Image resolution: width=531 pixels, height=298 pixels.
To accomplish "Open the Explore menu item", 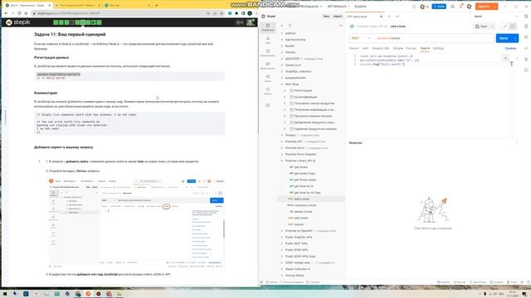I will 360,7.
